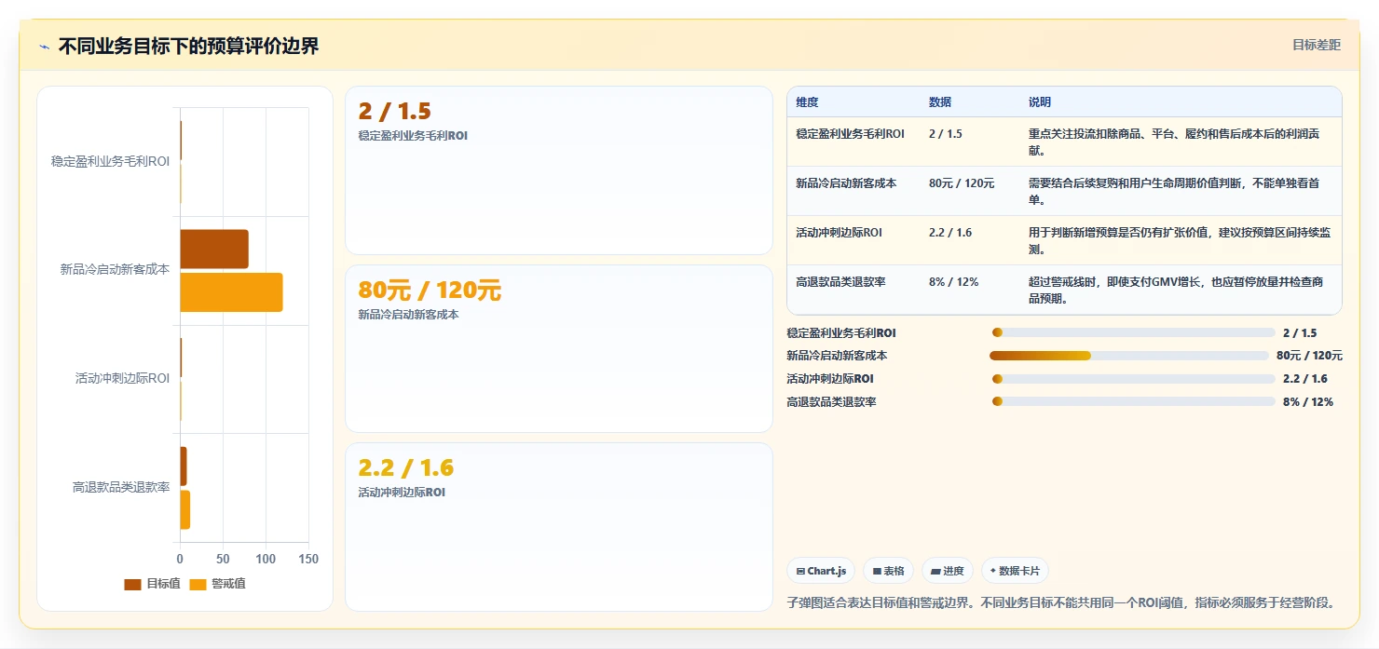Click the 高退款品类退款率 chart axis label
The height and width of the screenshot is (649, 1379).
click(121, 487)
